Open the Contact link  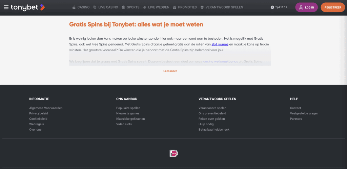295,108
